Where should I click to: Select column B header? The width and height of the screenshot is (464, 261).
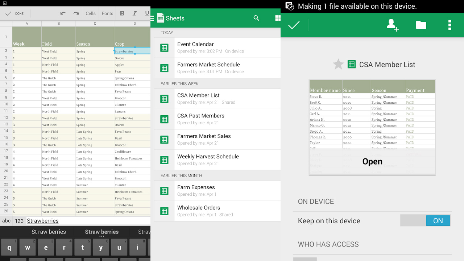click(x=59, y=24)
